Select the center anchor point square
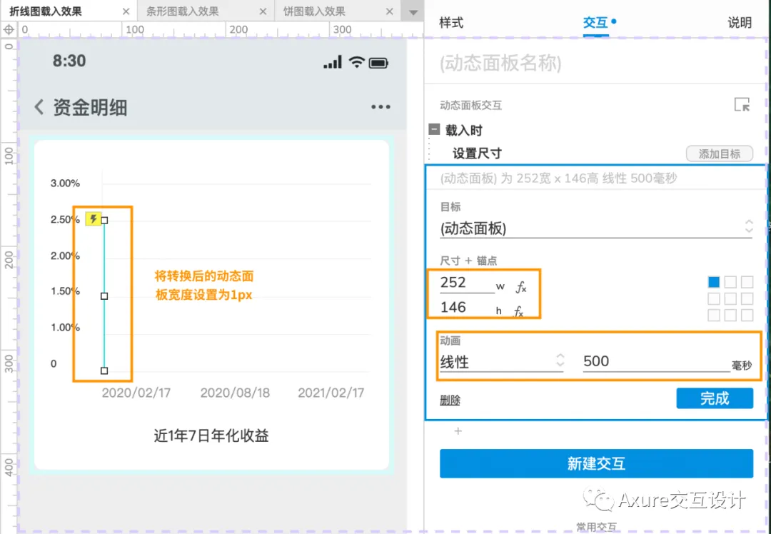The height and width of the screenshot is (534, 771). click(x=730, y=298)
